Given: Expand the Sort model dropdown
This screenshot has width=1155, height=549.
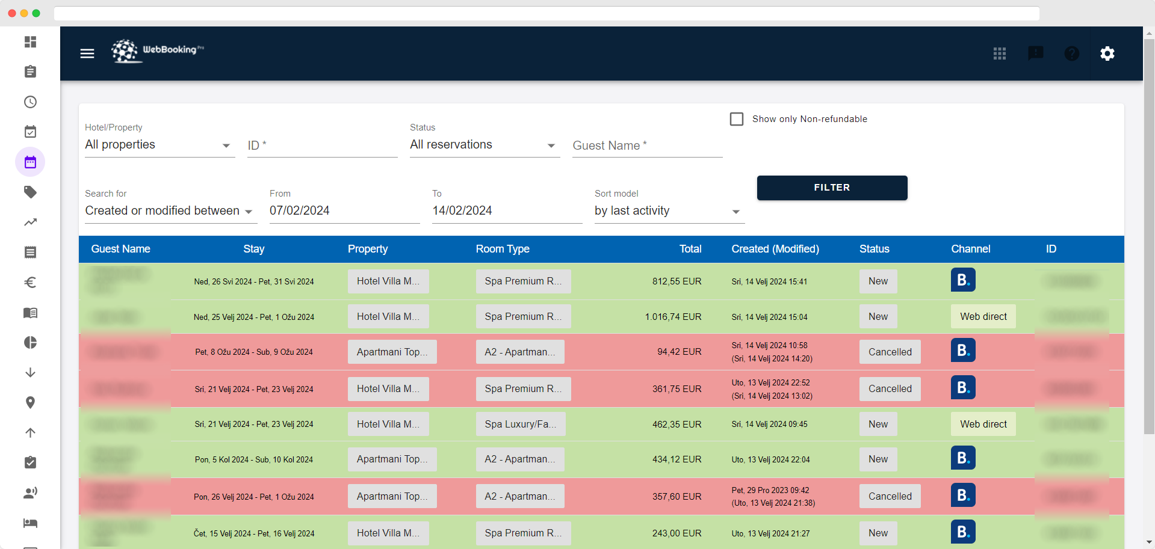Looking at the screenshot, I should tap(669, 211).
